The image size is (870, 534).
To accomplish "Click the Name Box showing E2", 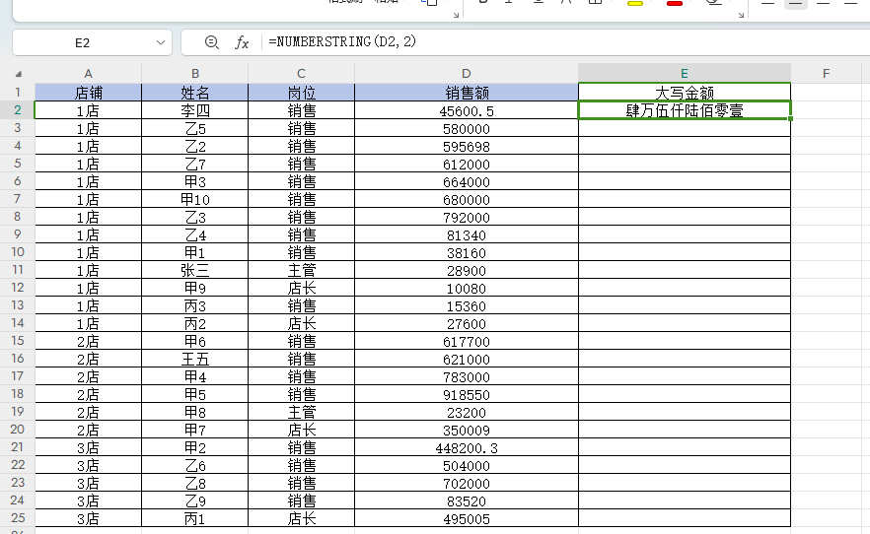I will (82, 42).
